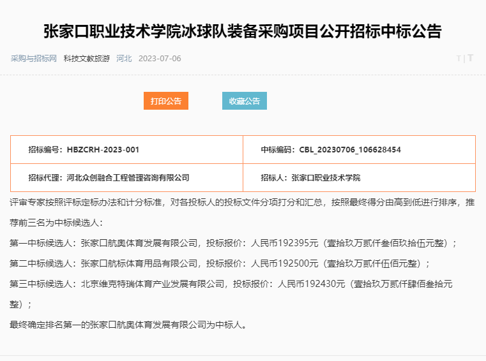
Task: Open the 河北 region link
Action: (124, 58)
